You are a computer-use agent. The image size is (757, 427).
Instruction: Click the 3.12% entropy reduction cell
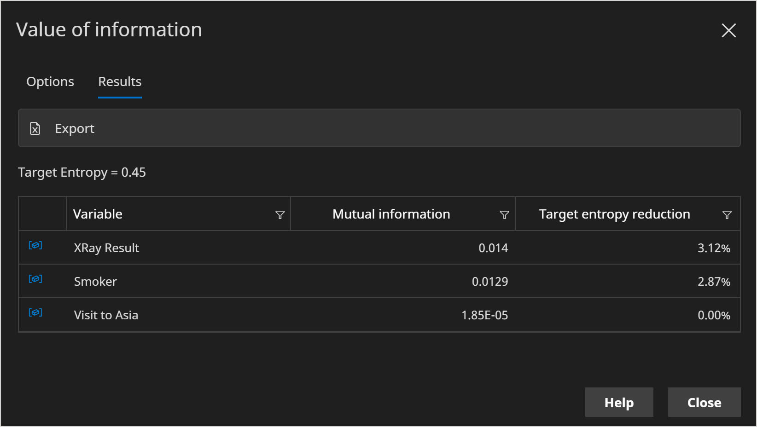tap(713, 248)
